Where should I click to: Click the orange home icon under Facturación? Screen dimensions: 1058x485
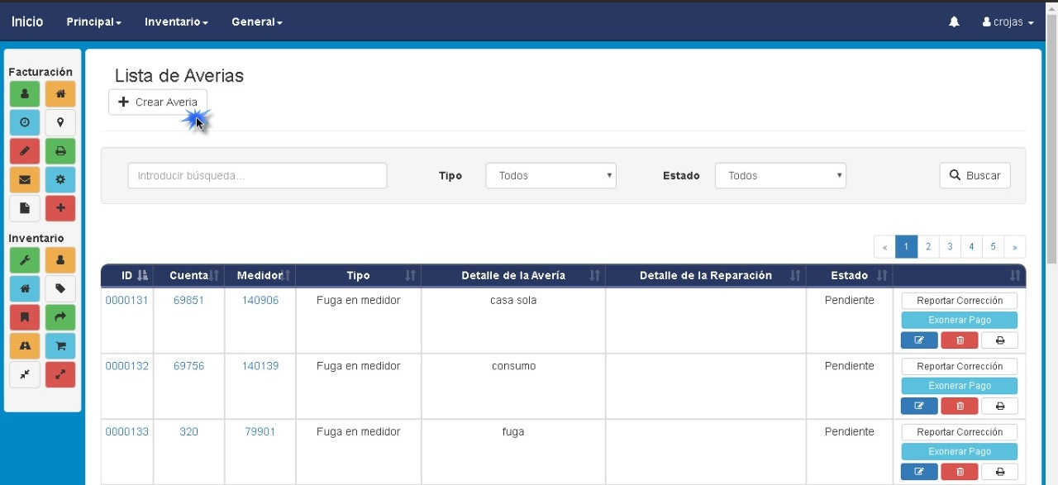[x=60, y=94]
